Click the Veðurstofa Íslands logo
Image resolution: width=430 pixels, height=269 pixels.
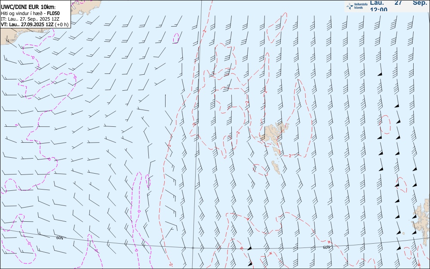click(357, 6)
